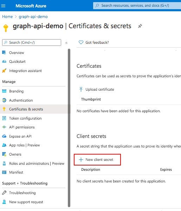Open New support request menu item
The width and height of the screenshot is (181, 211).
pos(26,202)
